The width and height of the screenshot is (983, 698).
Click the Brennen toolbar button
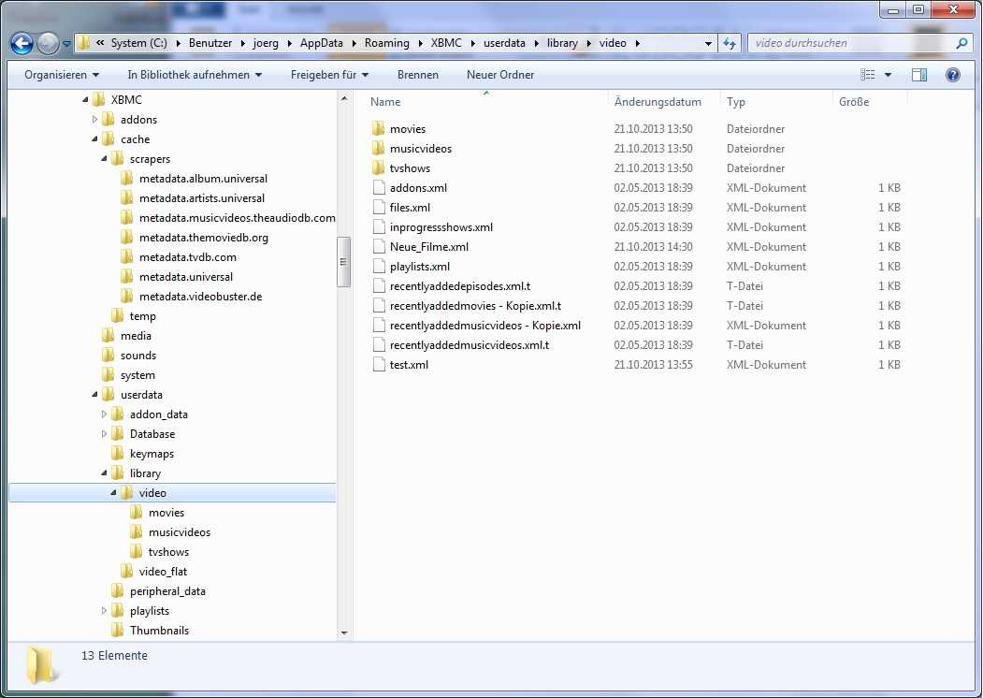click(417, 75)
